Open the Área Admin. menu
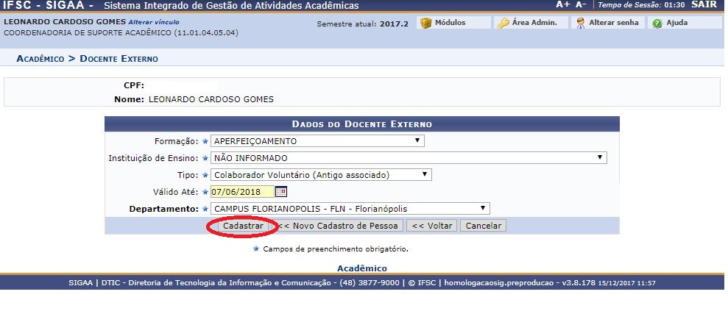The image size is (728, 336). [x=531, y=23]
